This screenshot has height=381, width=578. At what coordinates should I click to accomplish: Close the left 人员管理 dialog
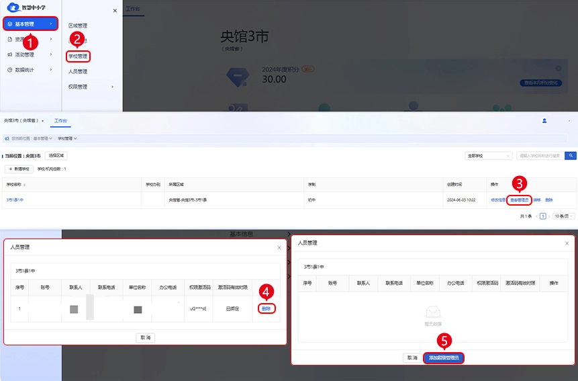pyautogui.click(x=279, y=247)
